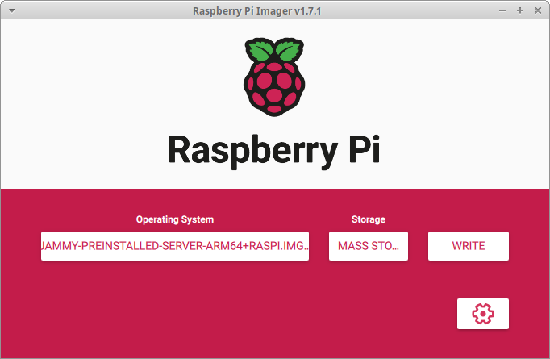
Task: Open the MASS STO... storage device chooser
Action: coord(369,246)
